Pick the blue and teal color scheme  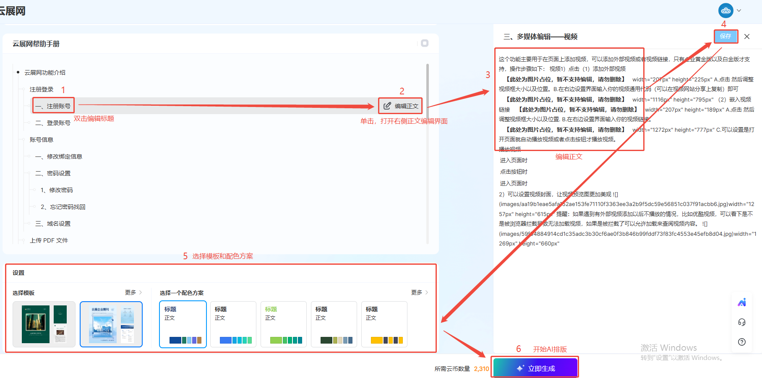pos(233,324)
